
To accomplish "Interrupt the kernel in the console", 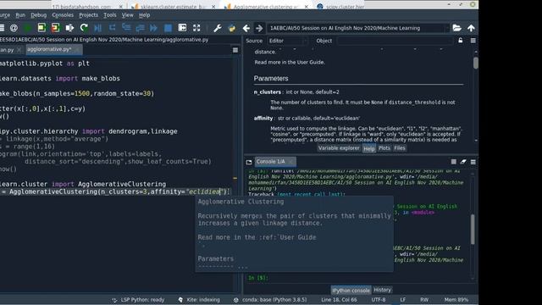I will point(454,162).
